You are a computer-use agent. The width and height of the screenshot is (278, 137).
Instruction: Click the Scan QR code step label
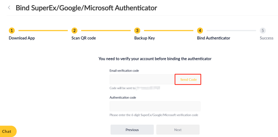point(84,38)
